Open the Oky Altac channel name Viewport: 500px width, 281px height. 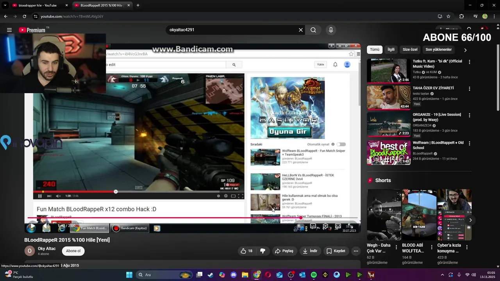[47, 249]
